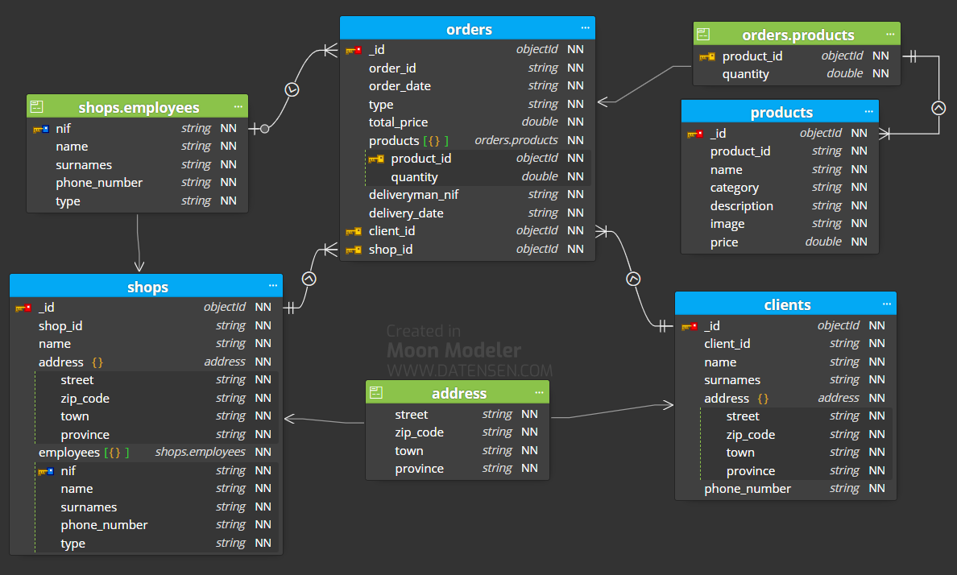
Task: Click the red key icon beside orders _id
Action: click(352, 49)
